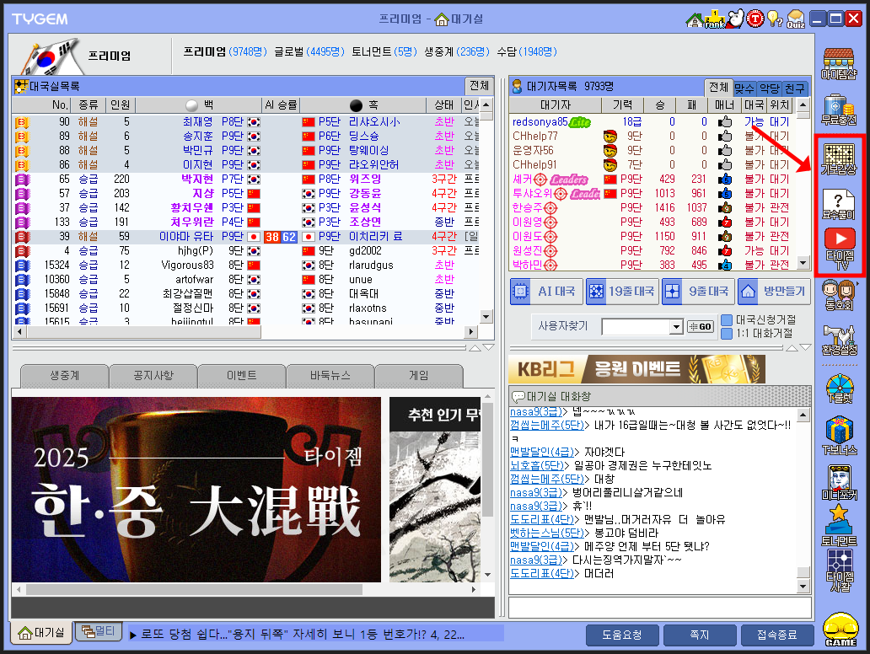This screenshot has width=870, height=654.
Task: Open the 동호회 club icon
Action: click(x=839, y=294)
